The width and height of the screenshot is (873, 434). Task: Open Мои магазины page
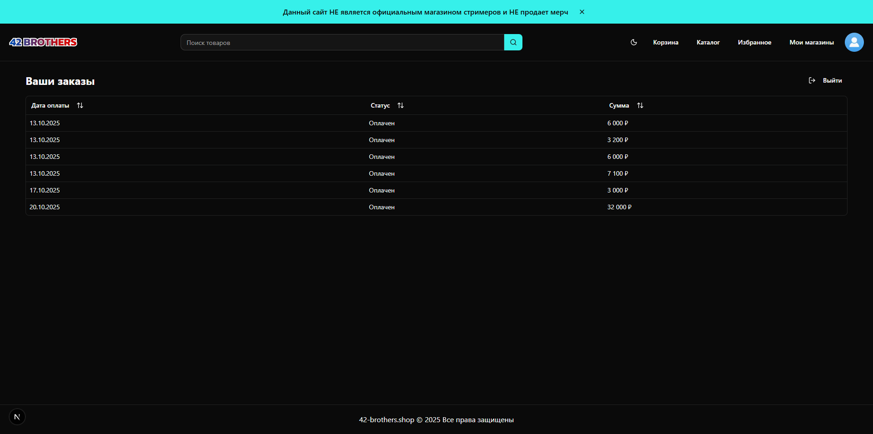(x=812, y=42)
